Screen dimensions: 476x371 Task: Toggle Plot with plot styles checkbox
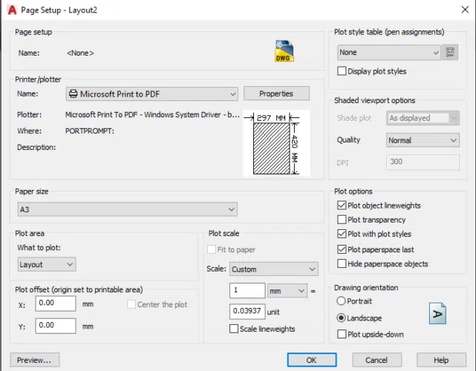342,234
